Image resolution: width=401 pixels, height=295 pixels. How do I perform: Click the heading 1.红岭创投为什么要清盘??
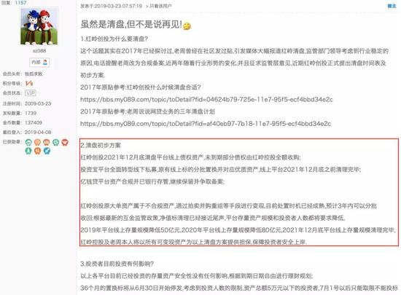coord(114,39)
